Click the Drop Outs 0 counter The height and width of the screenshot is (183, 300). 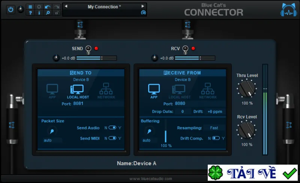pyautogui.click(x=183, y=112)
